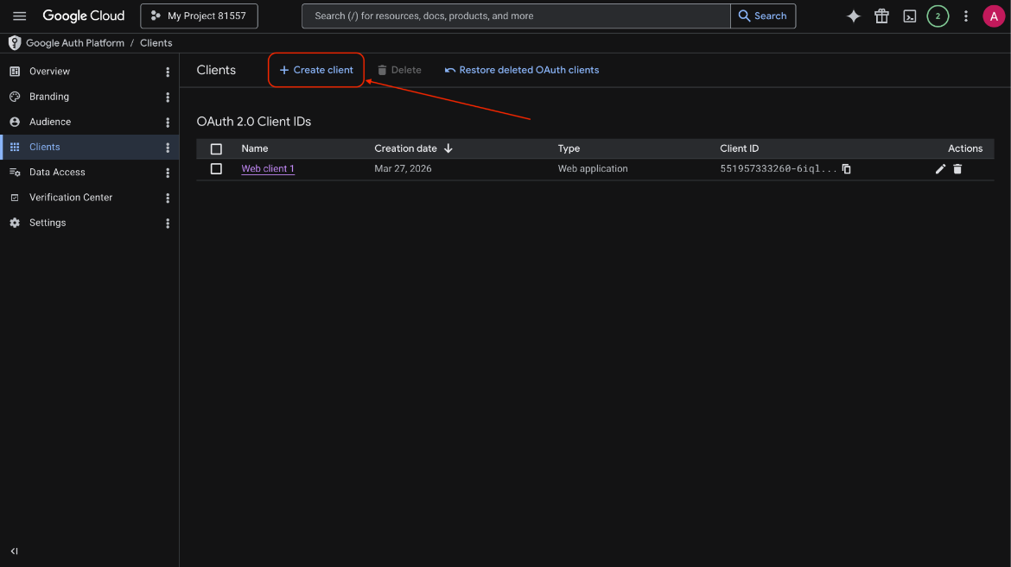Image resolution: width=1011 pixels, height=567 pixels.
Task: Click the Google Auth Platform shield icon
Action: click(14, 43)
